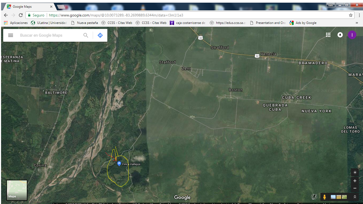This screenshot has height=204, width=363.
Task: Toggle Lite mode lightning icon
Action: click(x=314, y=197)
